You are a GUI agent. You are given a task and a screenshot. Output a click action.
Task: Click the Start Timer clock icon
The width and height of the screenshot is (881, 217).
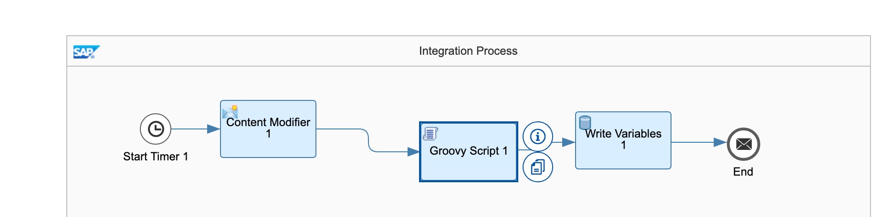tap(156, 129)
